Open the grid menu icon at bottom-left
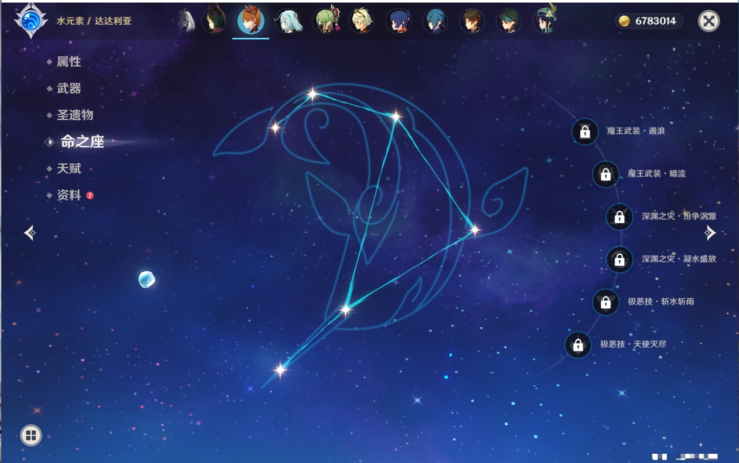This screenshot has width=739, height=463. pos(31,435)
